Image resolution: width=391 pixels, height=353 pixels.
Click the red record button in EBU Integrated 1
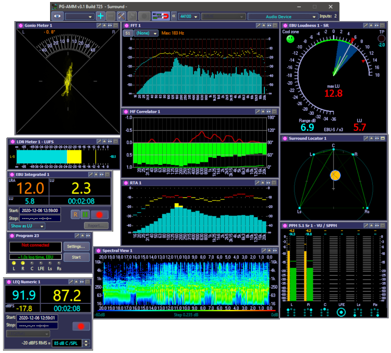(x=99, y=215)
